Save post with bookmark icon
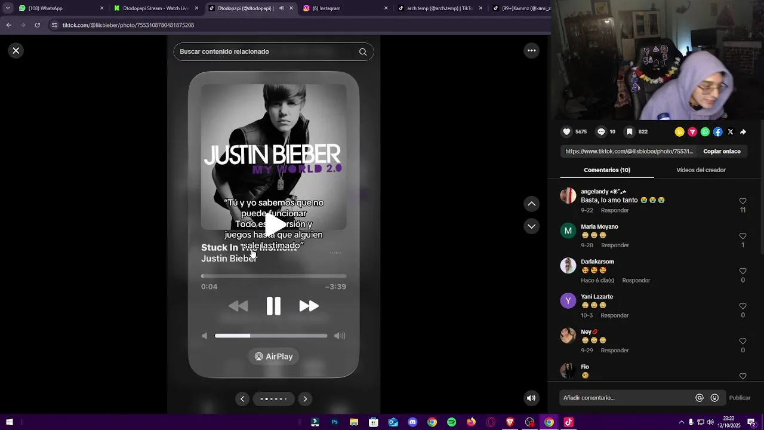This screenshot has width=764, height=430. click(629, 132)
